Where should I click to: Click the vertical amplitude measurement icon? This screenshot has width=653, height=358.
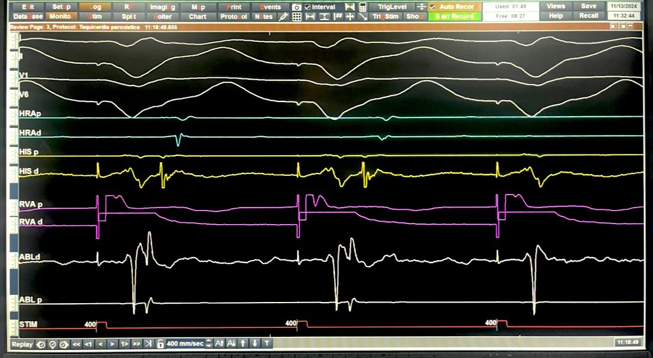point(325,17)
